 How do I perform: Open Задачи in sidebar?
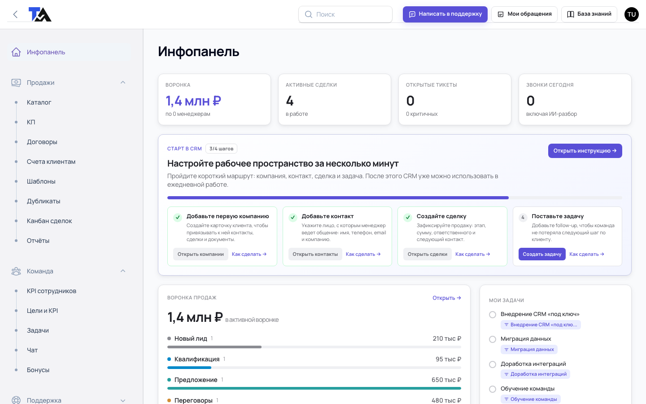38,330
